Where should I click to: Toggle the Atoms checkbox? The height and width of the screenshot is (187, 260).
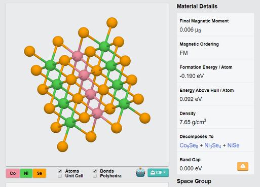pos(60,171)
